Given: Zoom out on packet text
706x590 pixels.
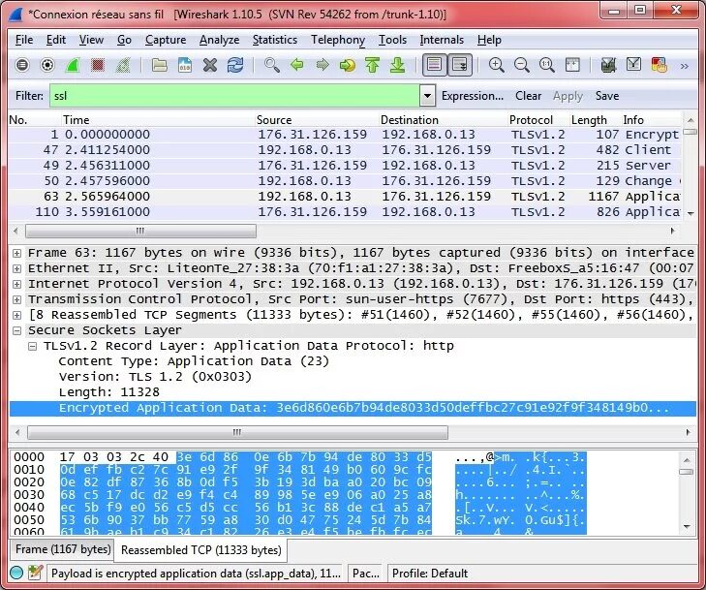Looking at the screenshot, I should coord(521,65).
